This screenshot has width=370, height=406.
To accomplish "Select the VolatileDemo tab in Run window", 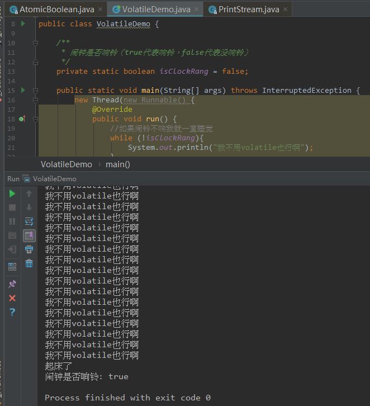I will pyautogui.click(x=55, y=178).
